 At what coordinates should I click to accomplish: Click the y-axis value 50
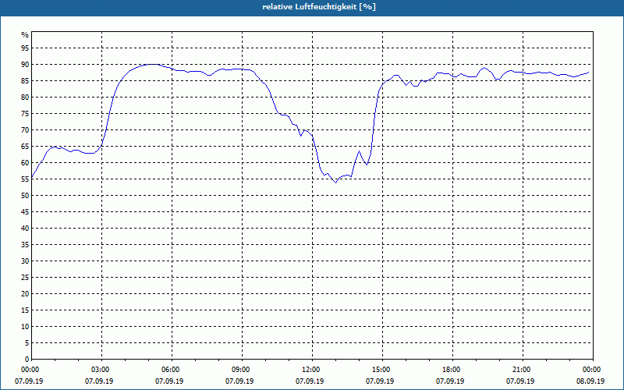pyautogui.click(x=25, y=196)
